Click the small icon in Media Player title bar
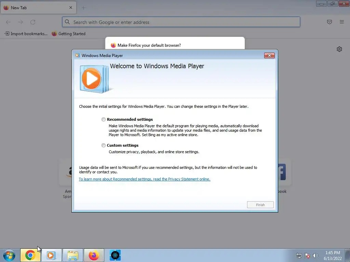This screenshot has height=262, width=350. click(x=77, y=56)
